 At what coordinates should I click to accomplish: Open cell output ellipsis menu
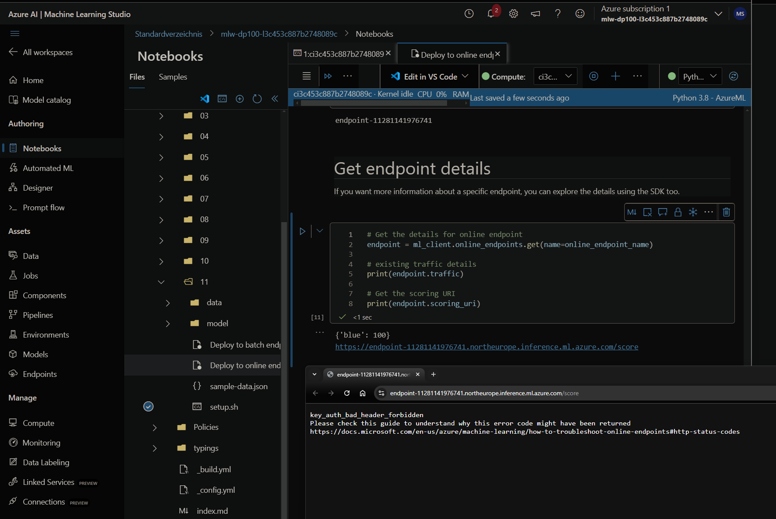tap(320, 332)
